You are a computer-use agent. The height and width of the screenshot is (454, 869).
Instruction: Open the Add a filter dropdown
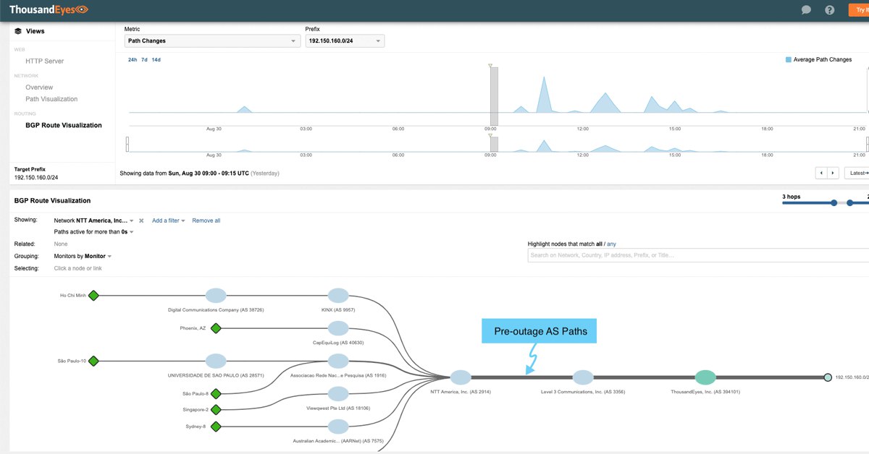click(169, 220)
